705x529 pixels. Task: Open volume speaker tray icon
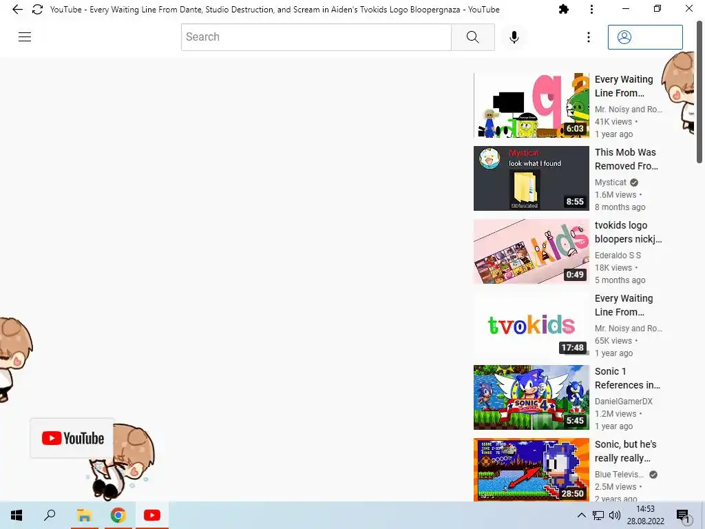pos(614,515)
